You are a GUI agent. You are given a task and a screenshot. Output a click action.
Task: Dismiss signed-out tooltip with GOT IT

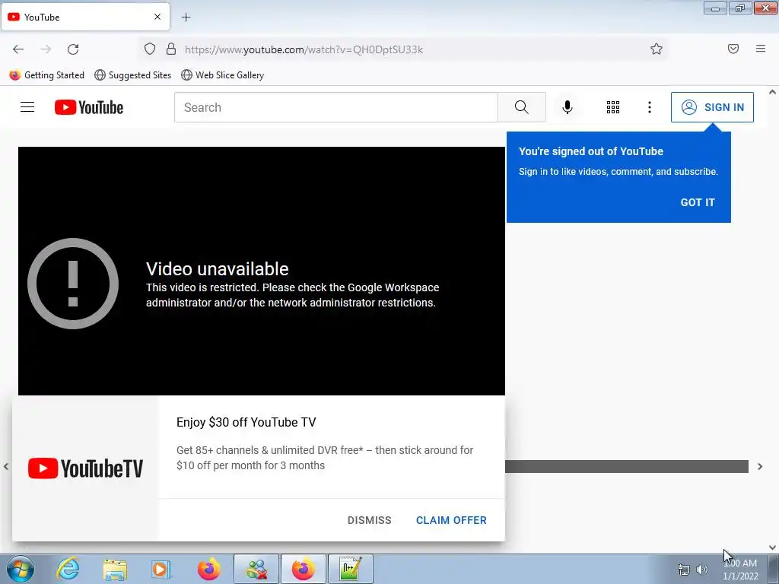[x=698, y=202]
